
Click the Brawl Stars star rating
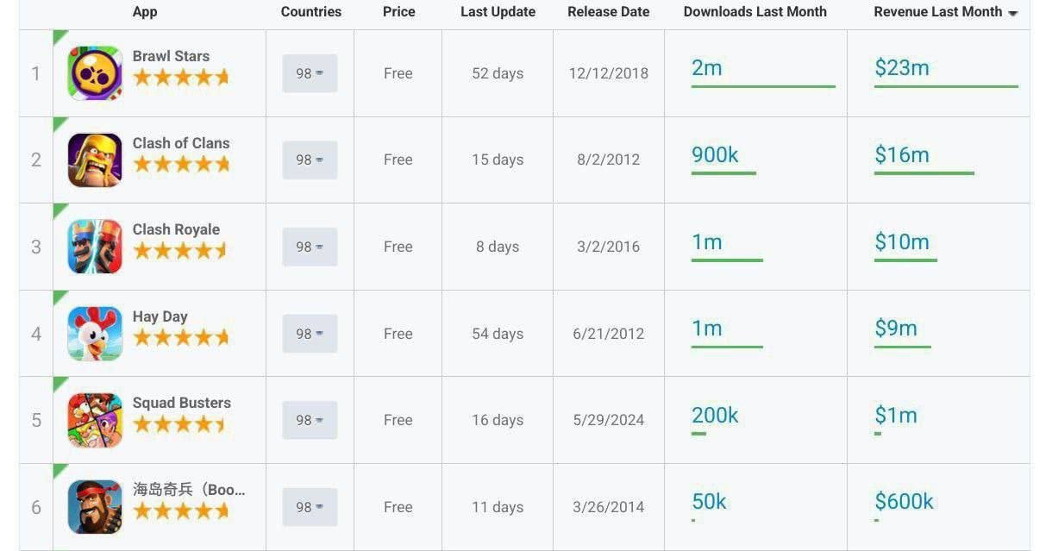coord(180,78)
